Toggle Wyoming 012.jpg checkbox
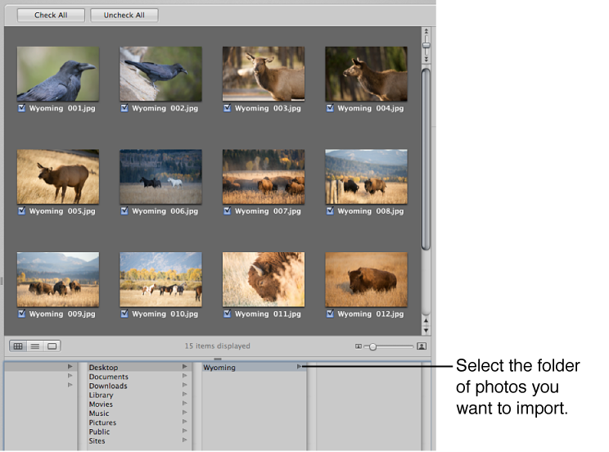The image size is (609, 452). (330, 314)
